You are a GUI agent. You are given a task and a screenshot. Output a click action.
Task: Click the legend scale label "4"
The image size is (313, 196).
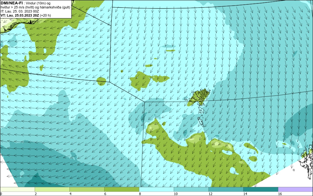pos(70,194)
